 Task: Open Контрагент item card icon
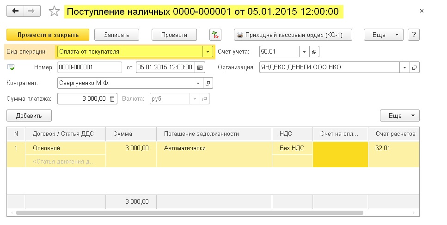tap(208, 83)
